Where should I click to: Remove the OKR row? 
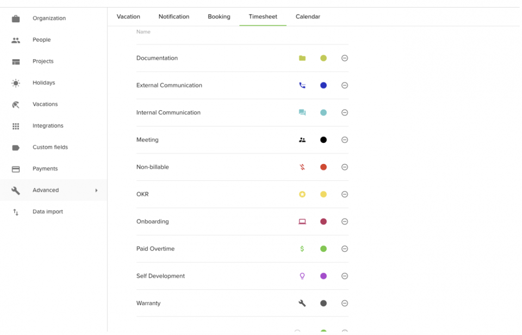pos(345,194)
